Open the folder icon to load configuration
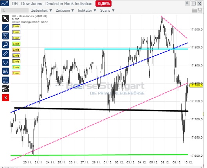 (x=194, y=11)
